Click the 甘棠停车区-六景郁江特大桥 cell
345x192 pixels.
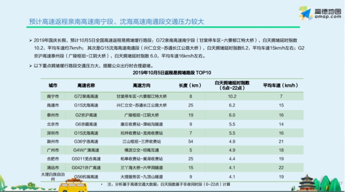(x=141, y=96)
